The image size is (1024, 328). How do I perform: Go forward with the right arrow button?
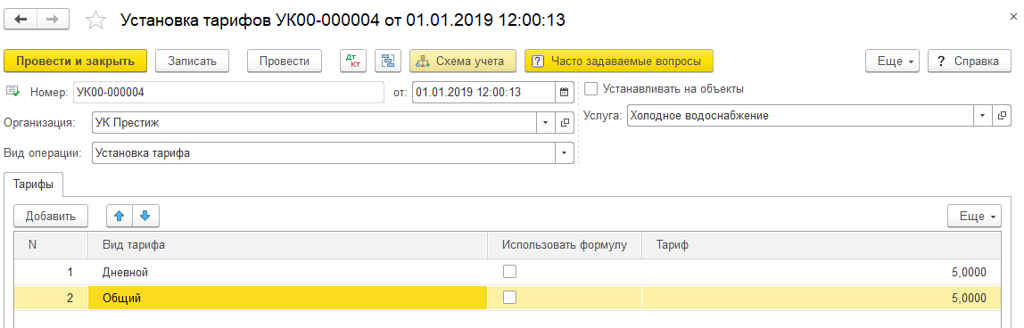click(54, 20)
